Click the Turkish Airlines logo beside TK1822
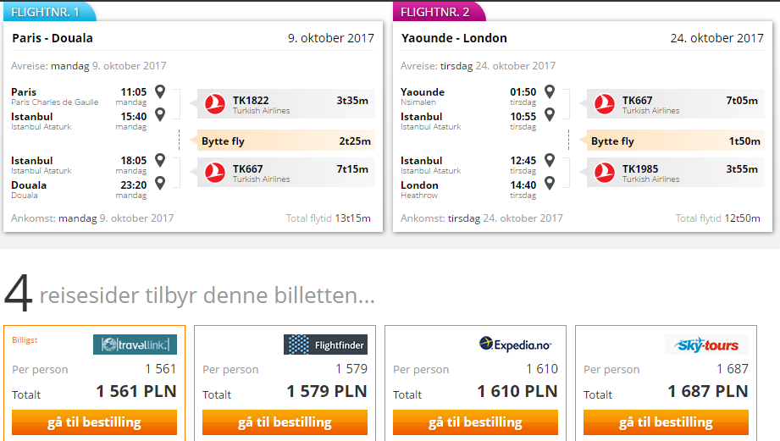The image size is (780, 441). pyautogui.click(x=215, y=104)
